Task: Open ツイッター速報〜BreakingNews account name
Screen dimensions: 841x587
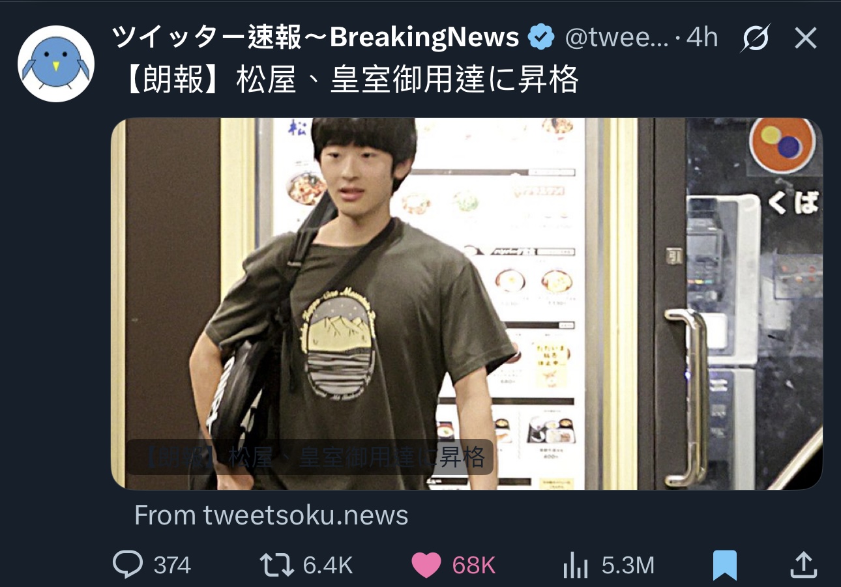Action: point(316,38)
